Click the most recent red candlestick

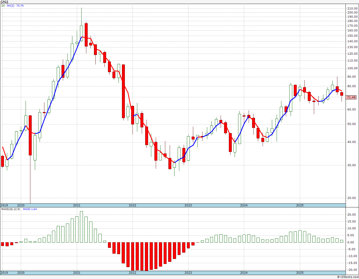[342, 94]
